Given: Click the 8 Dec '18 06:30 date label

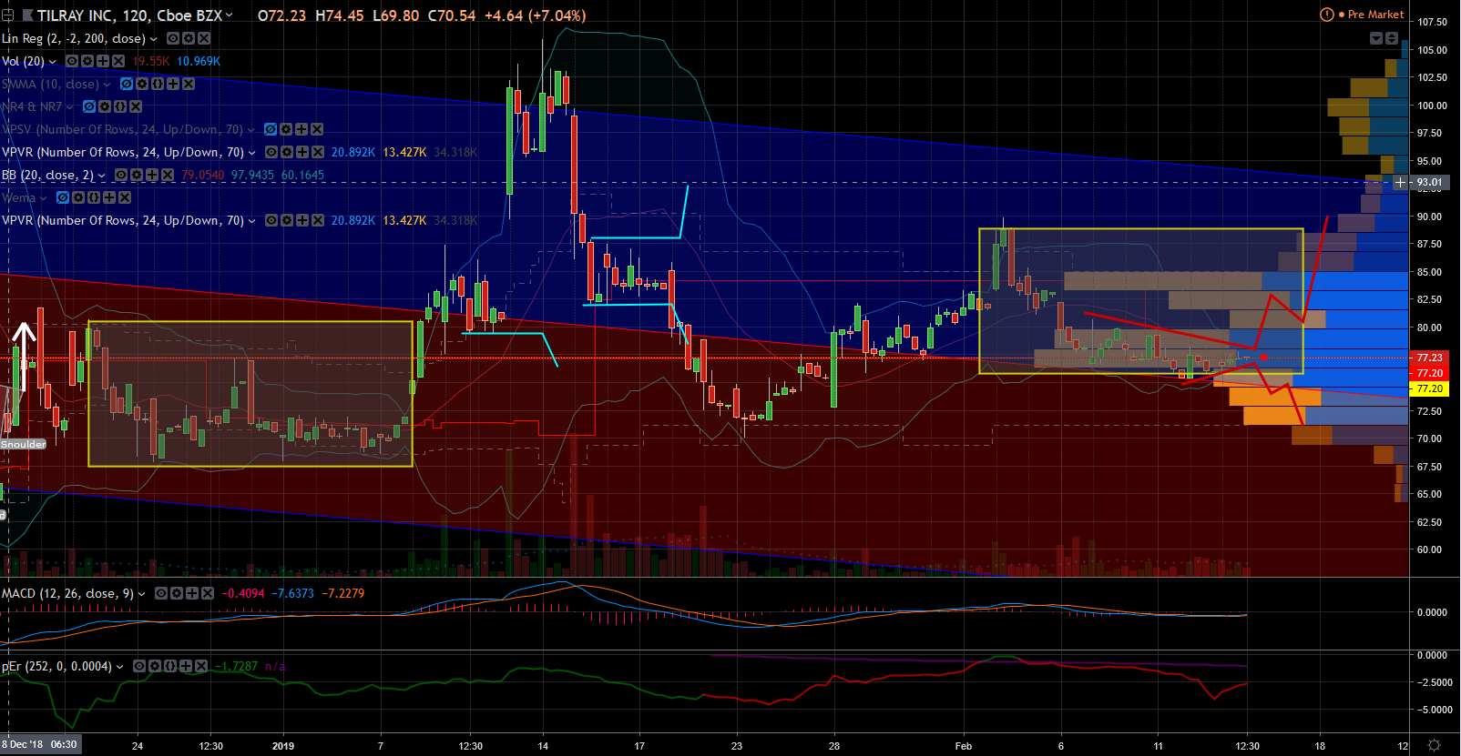Looking at the screenshot, I should coord(39,745).
